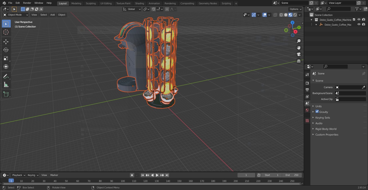Open the viewport Add menu
The width and height of the screenshot is (368, 190).
tap(53, 15)
